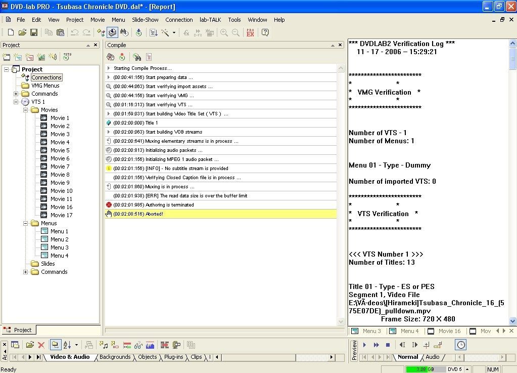Click the binoculars icon in the main toolbar
The width and height of the screenshot is (517, 373).
[124, 32]
